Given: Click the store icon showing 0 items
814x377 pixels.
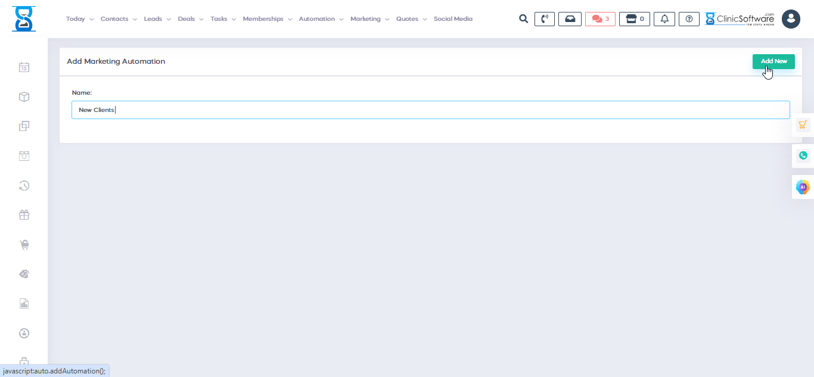Looking at the screenshot, I should pos(634,18).
